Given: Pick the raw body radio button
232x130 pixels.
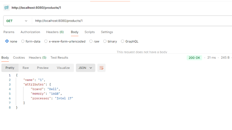Looking at the screenshot, I should coord(91,41).
